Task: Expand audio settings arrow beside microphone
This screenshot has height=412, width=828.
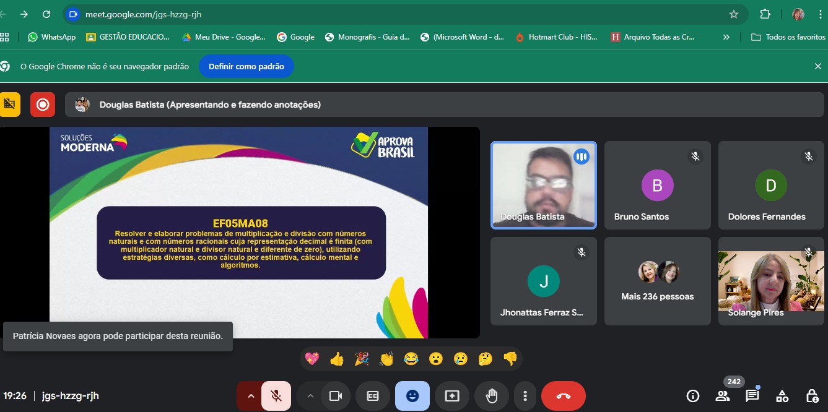Action: 250,396
